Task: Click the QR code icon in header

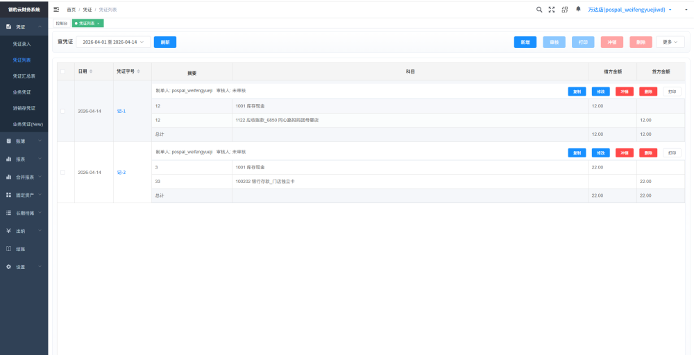Action: (565, 9)
